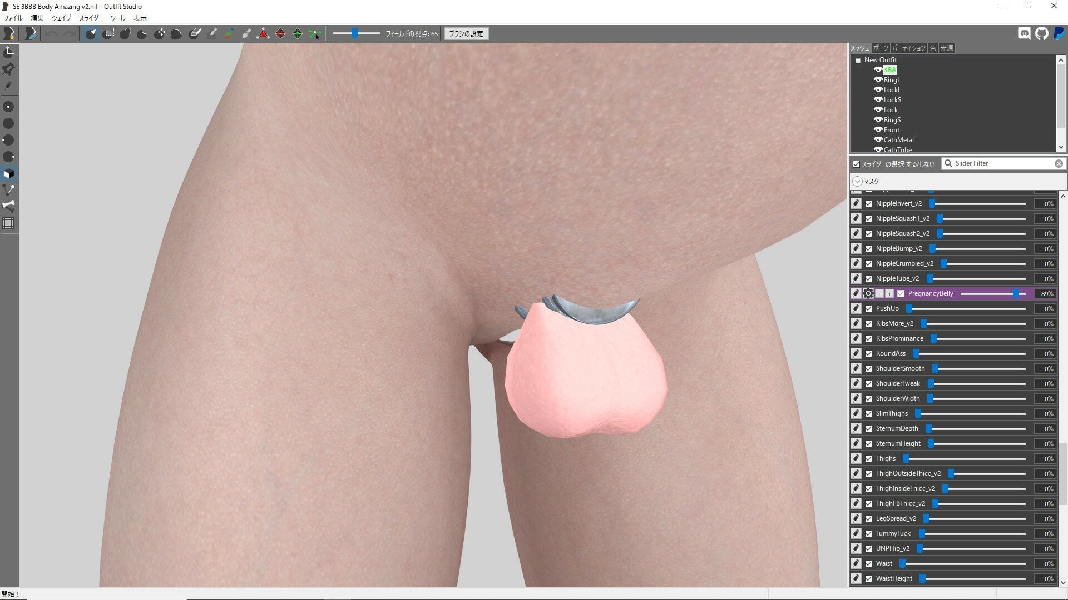Toggle the grid icon in left sidebar
Screen dimensions: 1068x600
(8, 223)
